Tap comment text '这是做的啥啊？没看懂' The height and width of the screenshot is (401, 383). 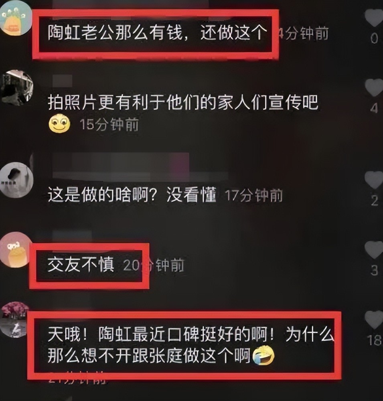coord(132,194)
